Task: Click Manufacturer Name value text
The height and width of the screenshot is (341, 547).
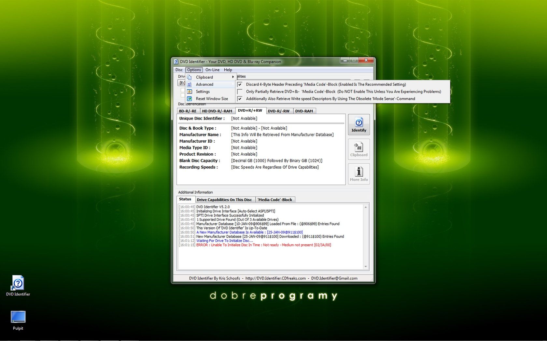Action: pos(282,135)
